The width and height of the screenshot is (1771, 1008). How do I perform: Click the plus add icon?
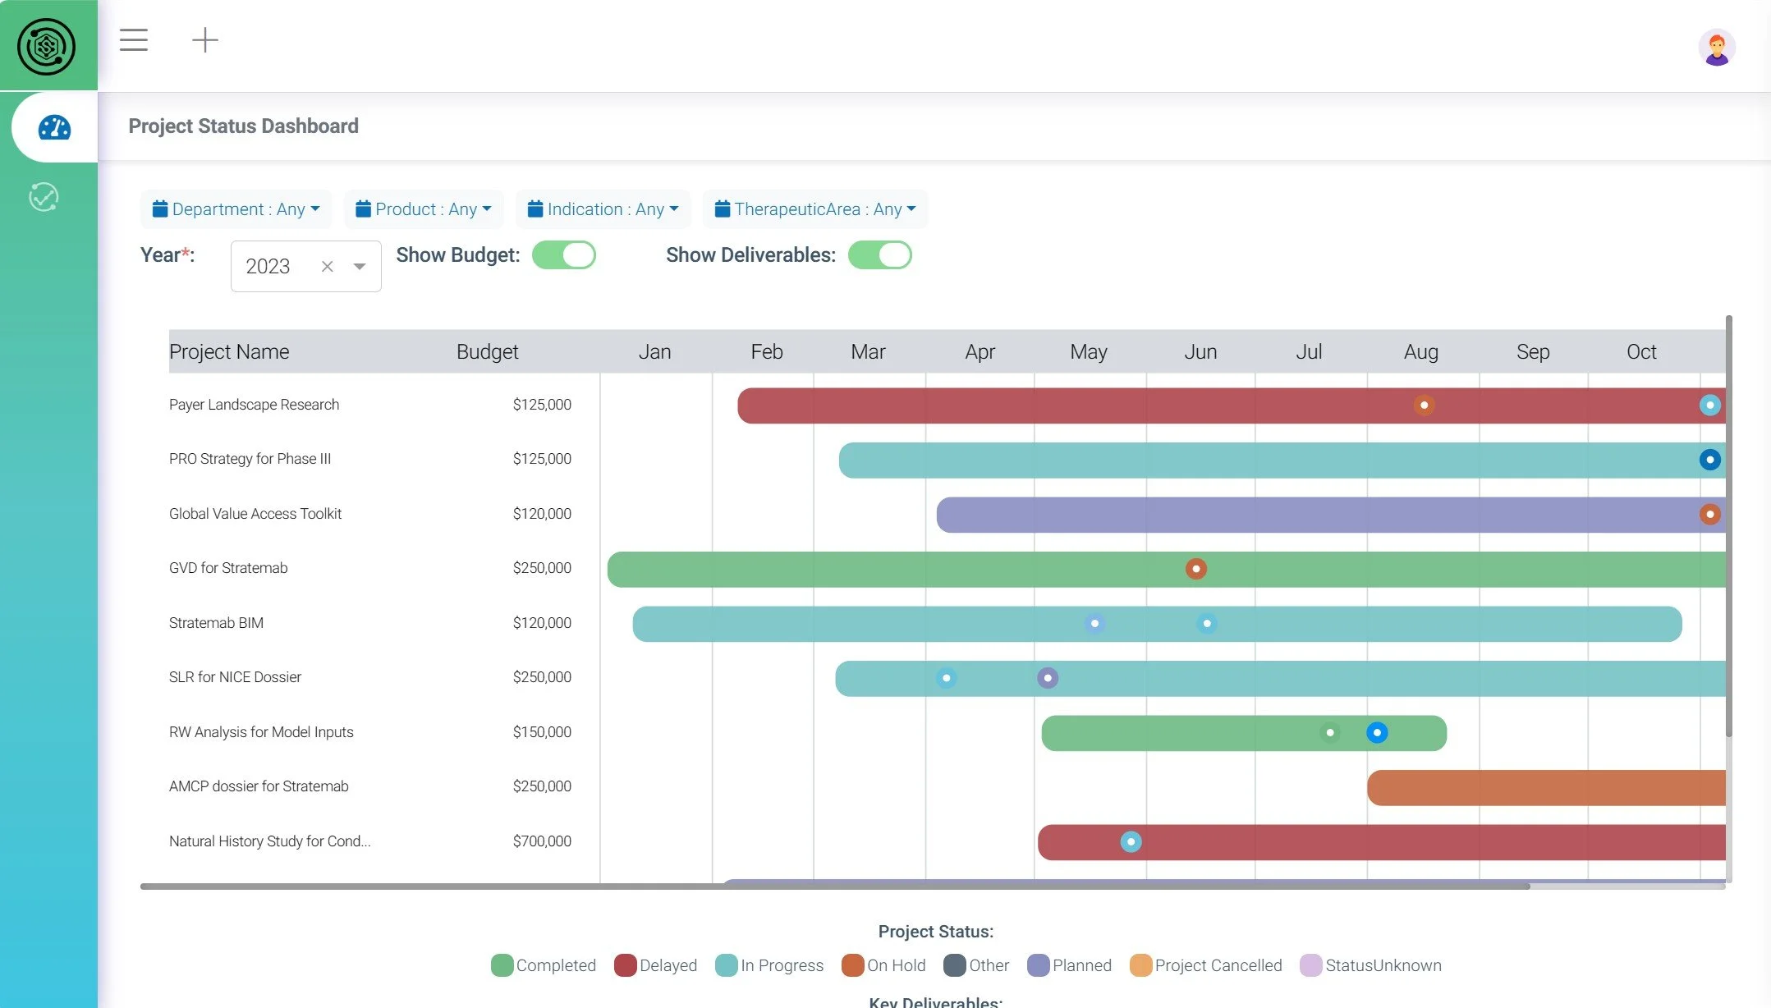pyautogui.click(x=204, y=40)
